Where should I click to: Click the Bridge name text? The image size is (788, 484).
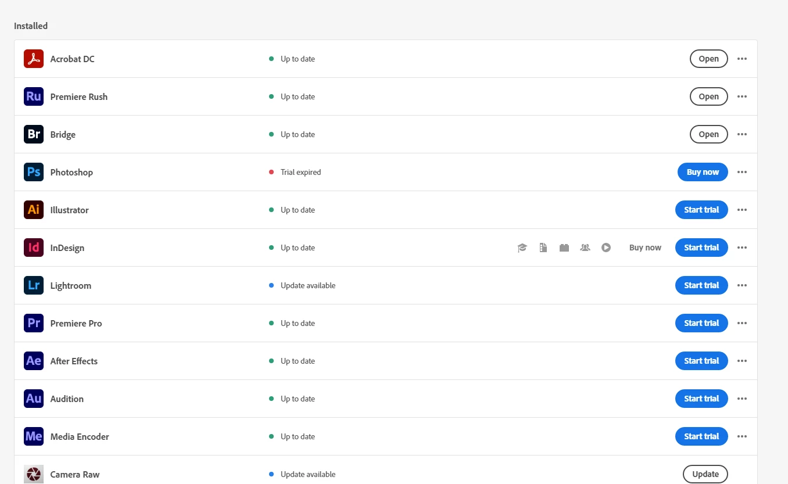pyautogui.click(x=63, y=134)
